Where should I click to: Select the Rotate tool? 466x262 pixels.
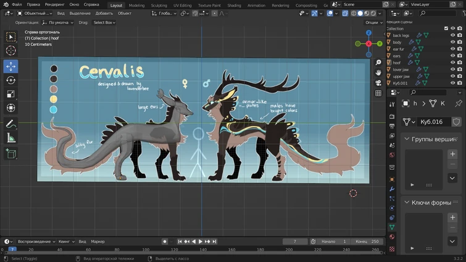[x=10, y=80]
